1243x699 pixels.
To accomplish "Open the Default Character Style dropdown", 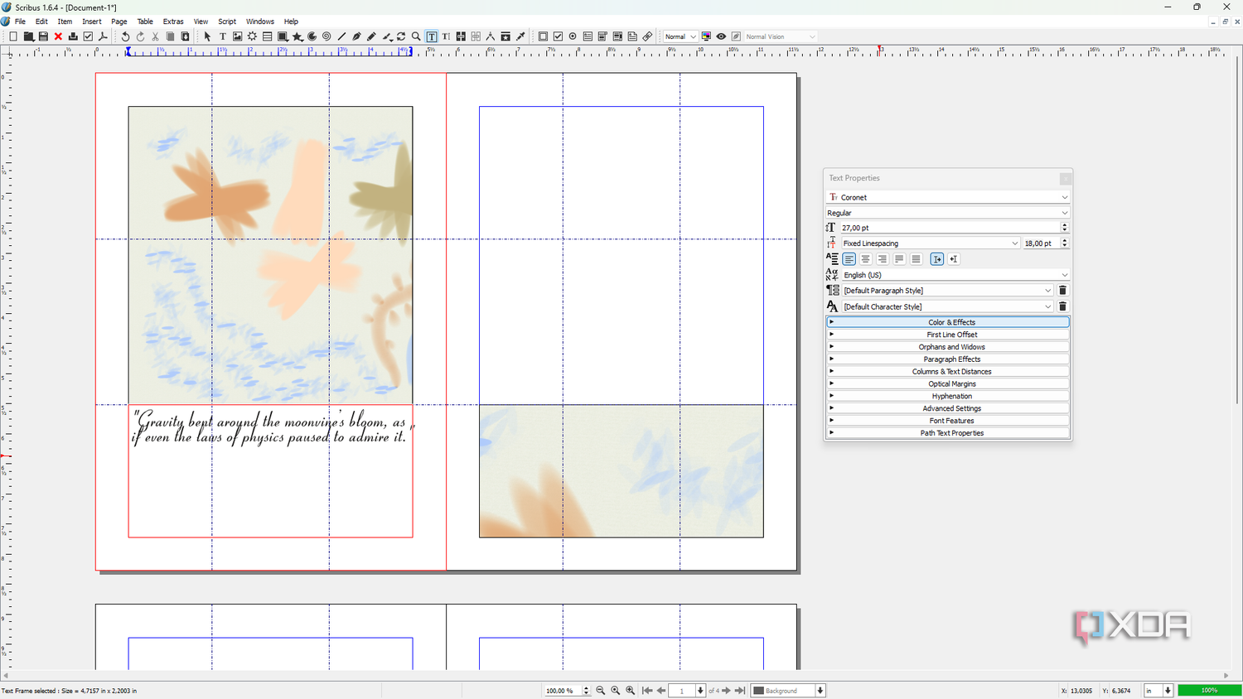I will (948, 306).
